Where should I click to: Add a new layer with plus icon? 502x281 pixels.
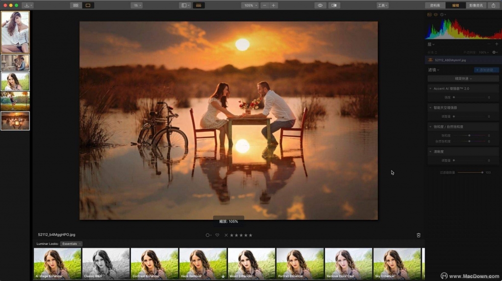(x=497, y=44)
